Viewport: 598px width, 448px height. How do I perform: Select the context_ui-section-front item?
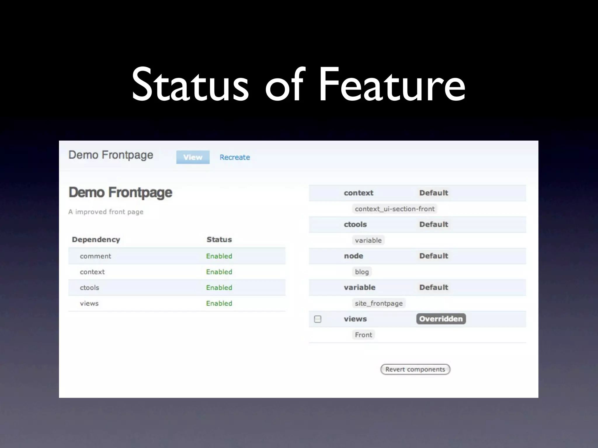395,209
